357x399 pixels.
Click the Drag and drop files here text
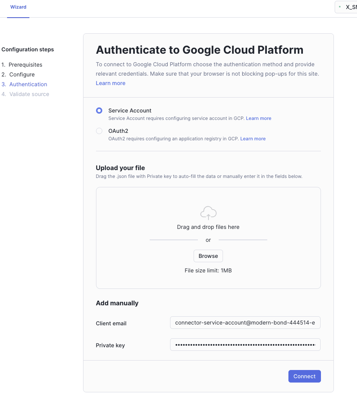pos(208,227)
